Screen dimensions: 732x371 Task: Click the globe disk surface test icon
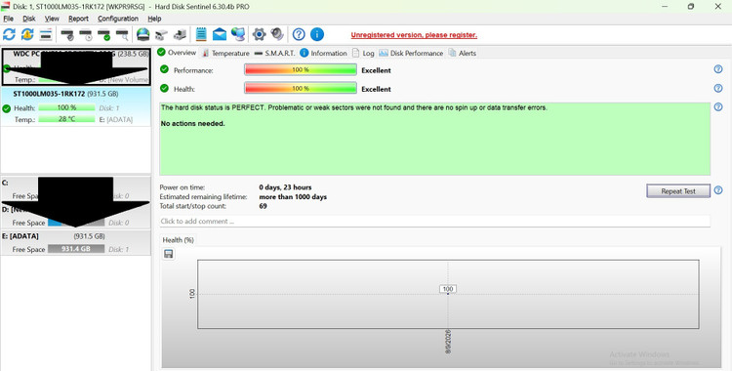pyautogui.click(x=142, y=34)
